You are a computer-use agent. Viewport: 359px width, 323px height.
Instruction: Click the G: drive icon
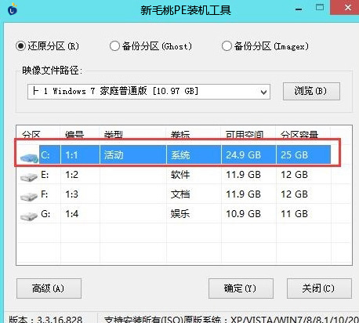pos(29,216)
